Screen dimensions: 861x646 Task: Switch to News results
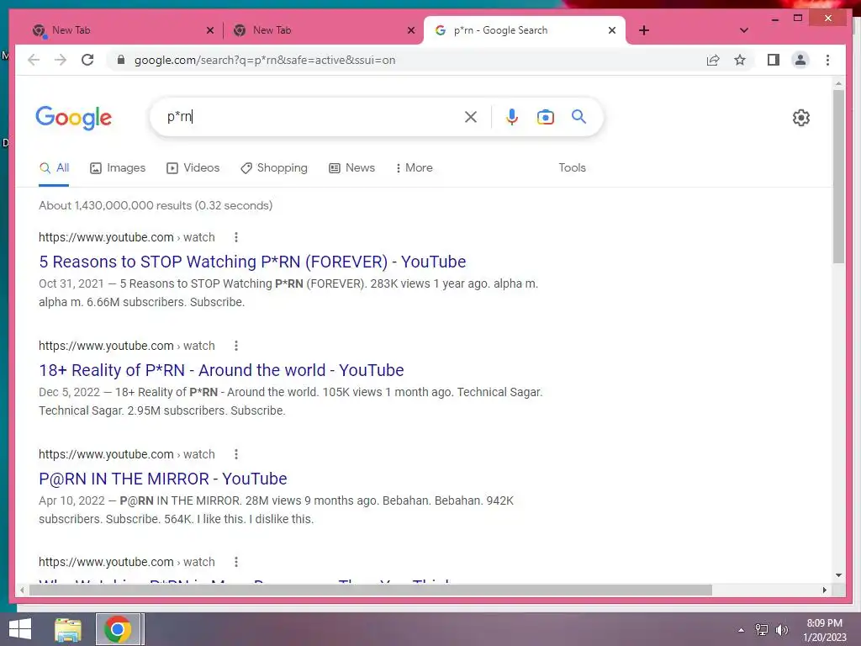coord(352,168)
